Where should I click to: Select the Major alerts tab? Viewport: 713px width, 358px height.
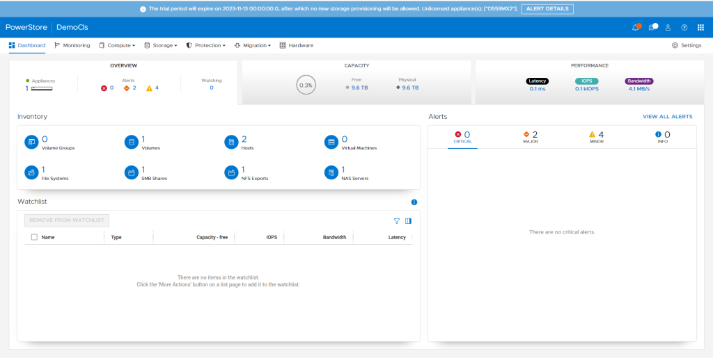[x=531, y=137]
